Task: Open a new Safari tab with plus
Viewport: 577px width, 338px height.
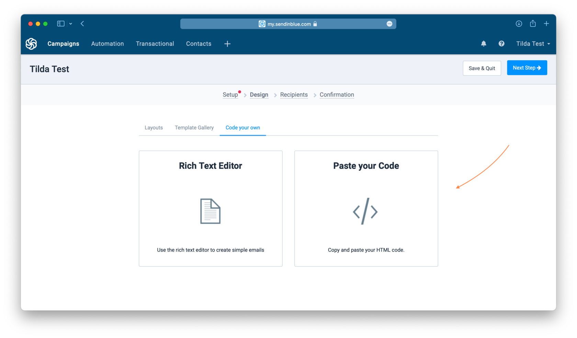Action: point(546,24)
